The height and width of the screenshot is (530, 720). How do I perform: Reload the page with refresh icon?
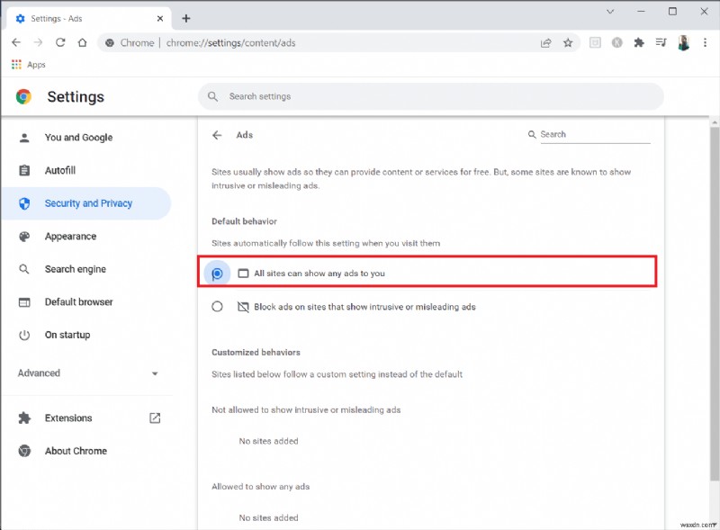60,42
